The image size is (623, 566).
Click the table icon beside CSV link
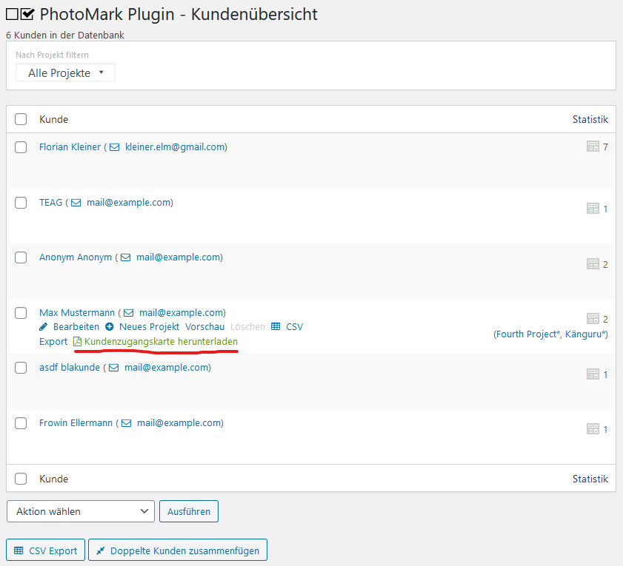pos(276,326)
